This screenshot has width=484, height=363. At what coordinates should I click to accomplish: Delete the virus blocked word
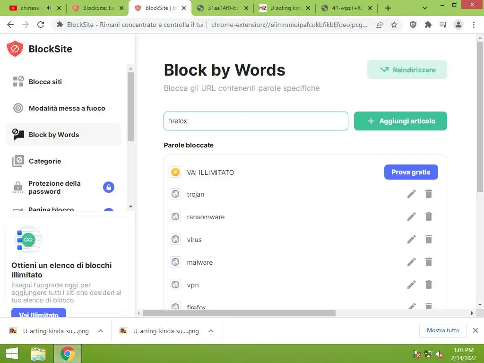click(428, 239)
